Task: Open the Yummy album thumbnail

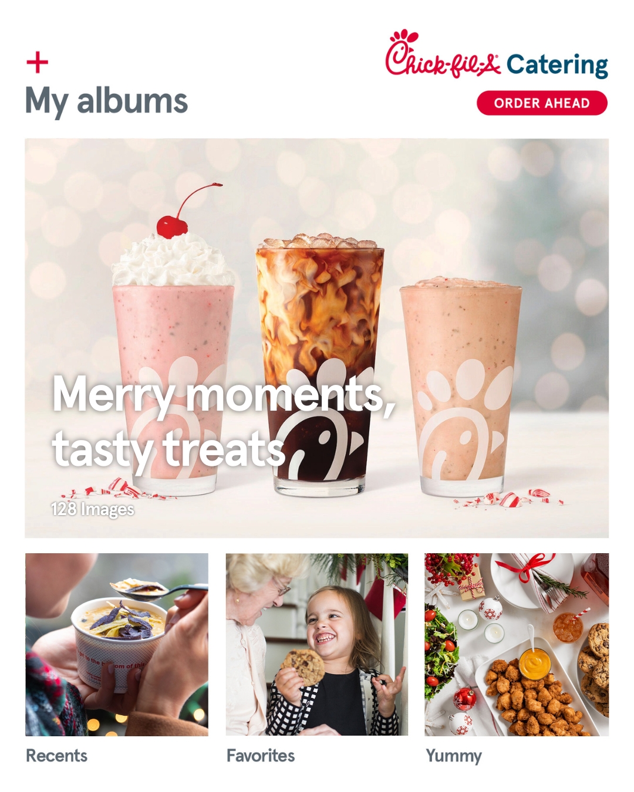Action: [x=517, y=644]
